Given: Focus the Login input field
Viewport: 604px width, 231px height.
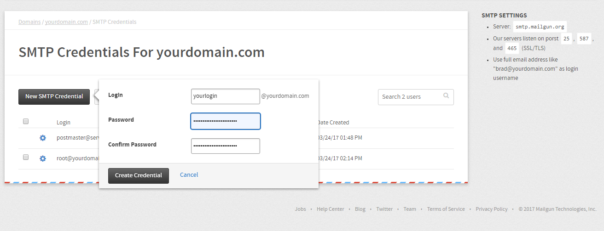Looking at the screenshot, I should (x=225, y=96).
